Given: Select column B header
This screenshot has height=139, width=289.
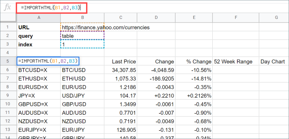Looking at the screenshot, I should pyautogui.click(x=82, y=18).
